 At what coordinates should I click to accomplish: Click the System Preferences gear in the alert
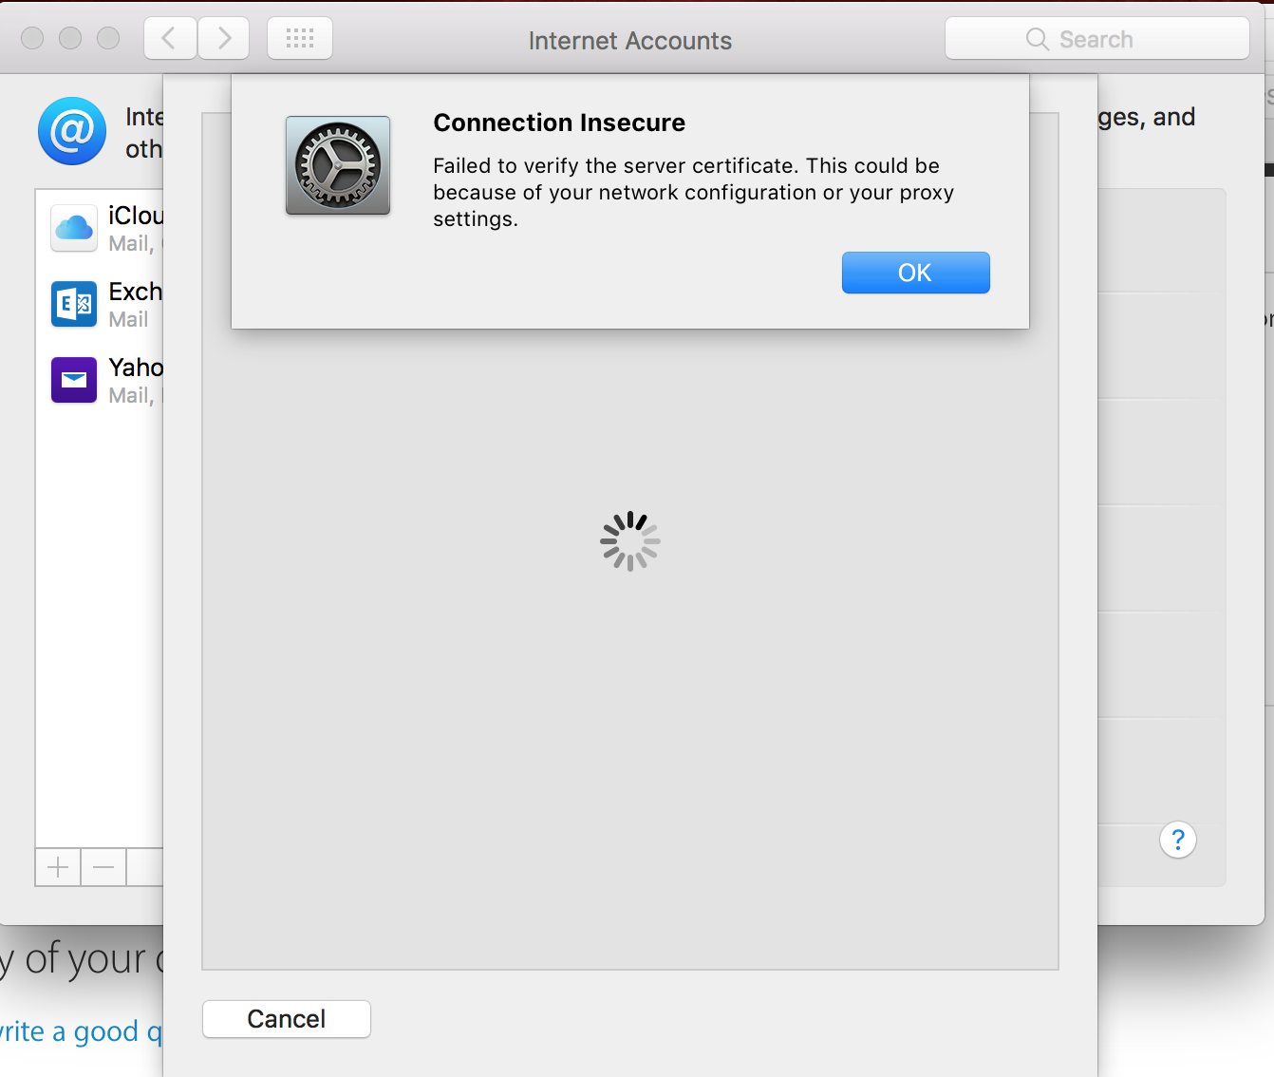pyautogui.click(x=337, y=165)
